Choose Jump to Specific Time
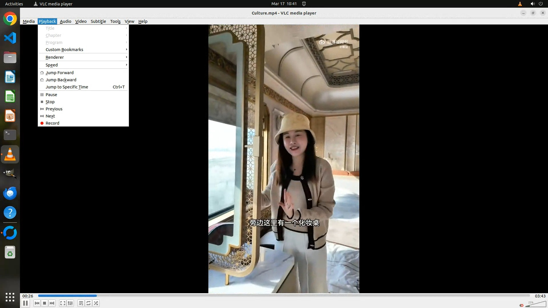The width and height of the screenshot is (548, 308). click(x=67, y=87)
